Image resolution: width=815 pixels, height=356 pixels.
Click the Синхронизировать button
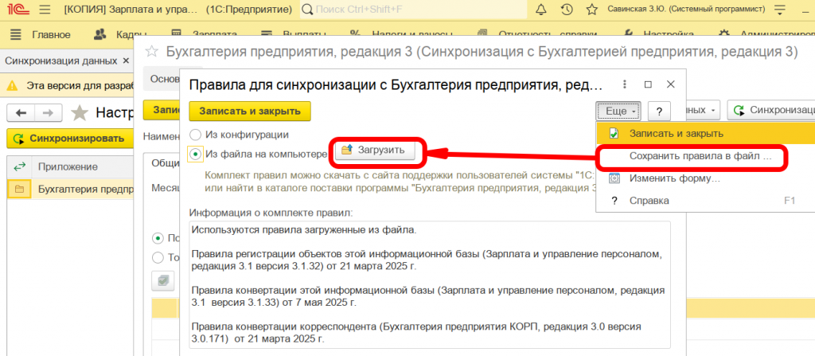[x=71, y=139]
